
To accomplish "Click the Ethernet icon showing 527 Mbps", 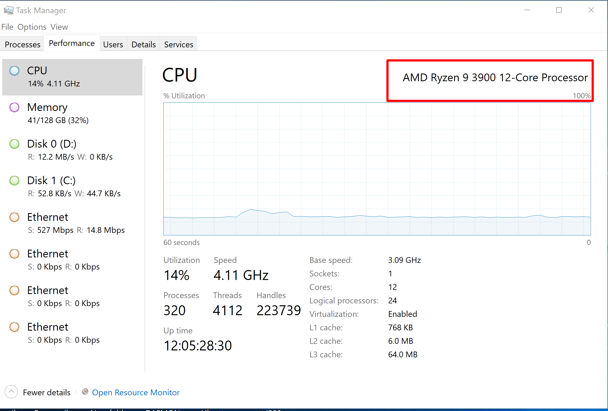I will pyautogui.click(x=14, y=217).
